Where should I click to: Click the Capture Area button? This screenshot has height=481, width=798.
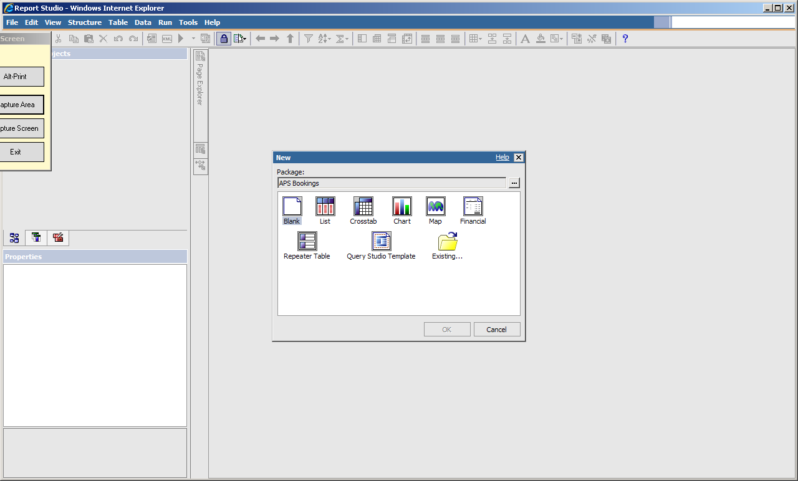coord(18,105)
